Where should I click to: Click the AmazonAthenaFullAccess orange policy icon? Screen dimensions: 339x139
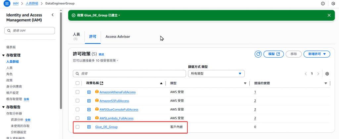click(x=97, y=92)
